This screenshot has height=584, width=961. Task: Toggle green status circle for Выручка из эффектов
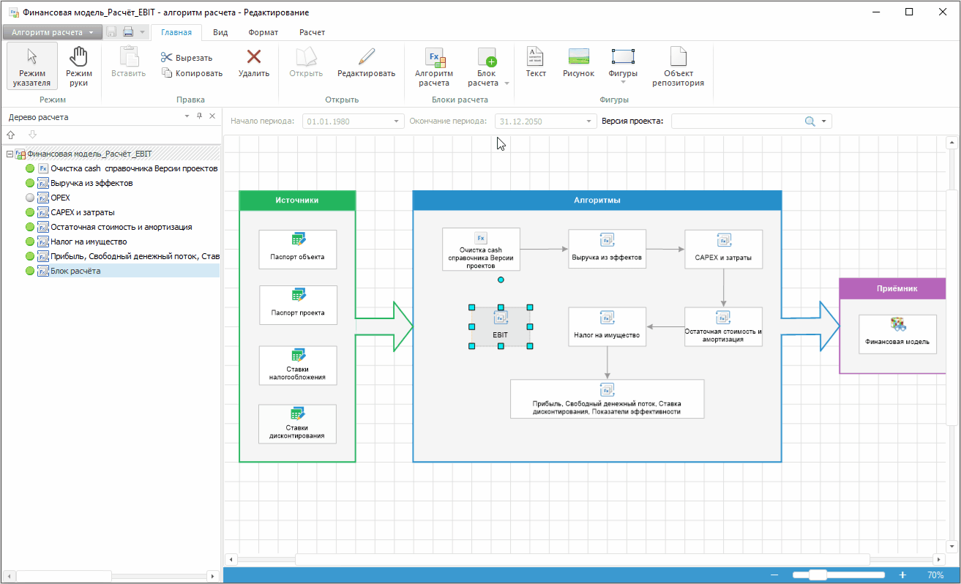(30, 183)
